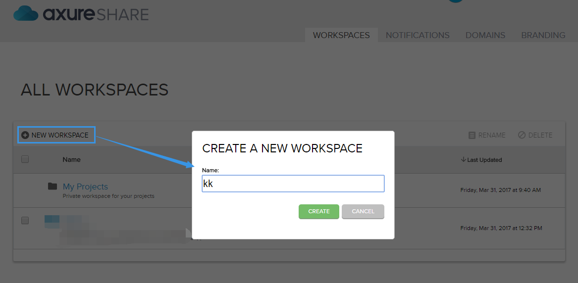Click the My Projects folder icon
Viewport: 578px width, 283px height.
point(53,186)
